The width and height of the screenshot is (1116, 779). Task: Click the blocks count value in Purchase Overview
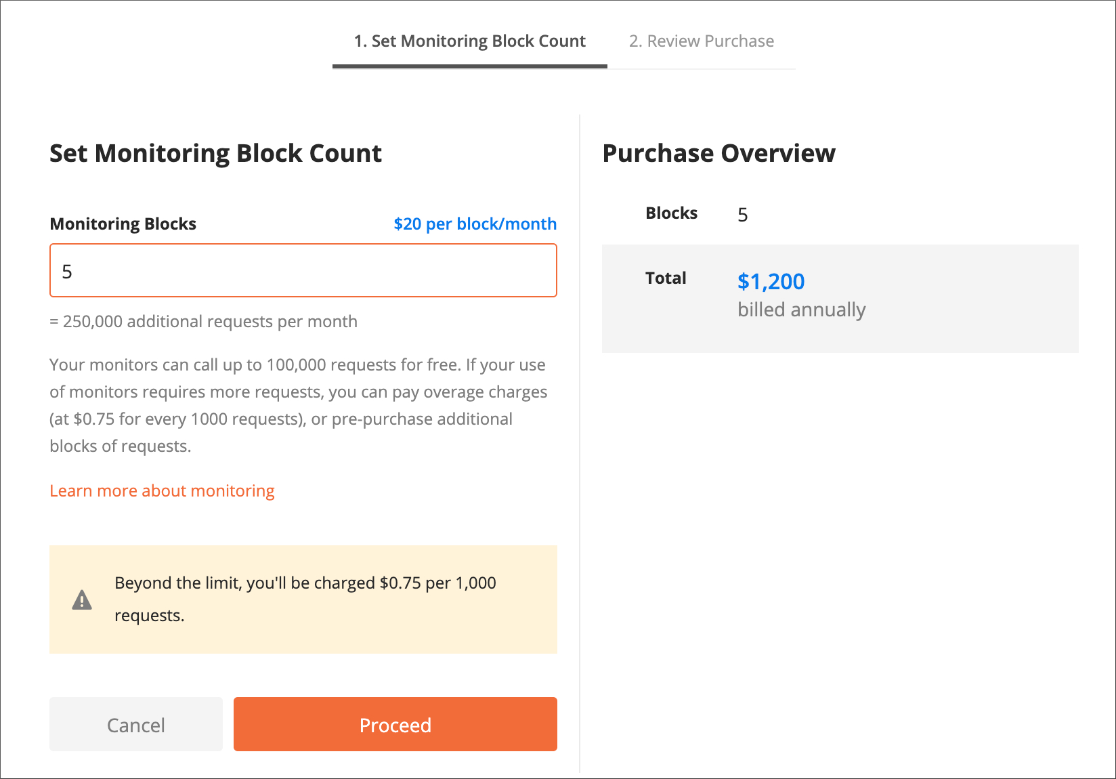(x=743, y=215)
